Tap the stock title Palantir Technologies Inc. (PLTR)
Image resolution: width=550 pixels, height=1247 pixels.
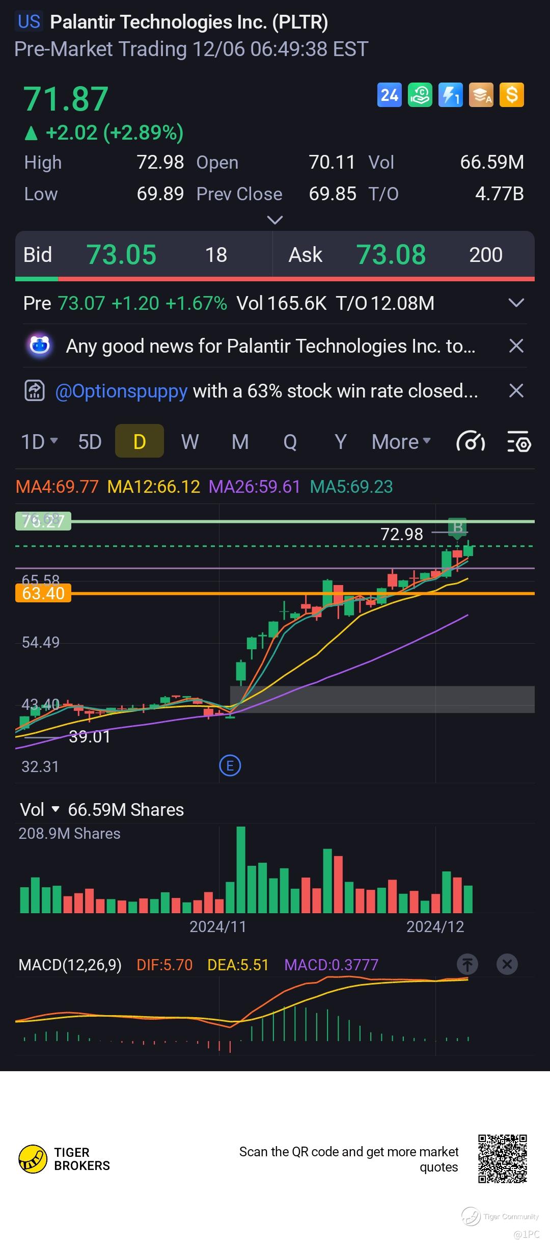[189, 22]
